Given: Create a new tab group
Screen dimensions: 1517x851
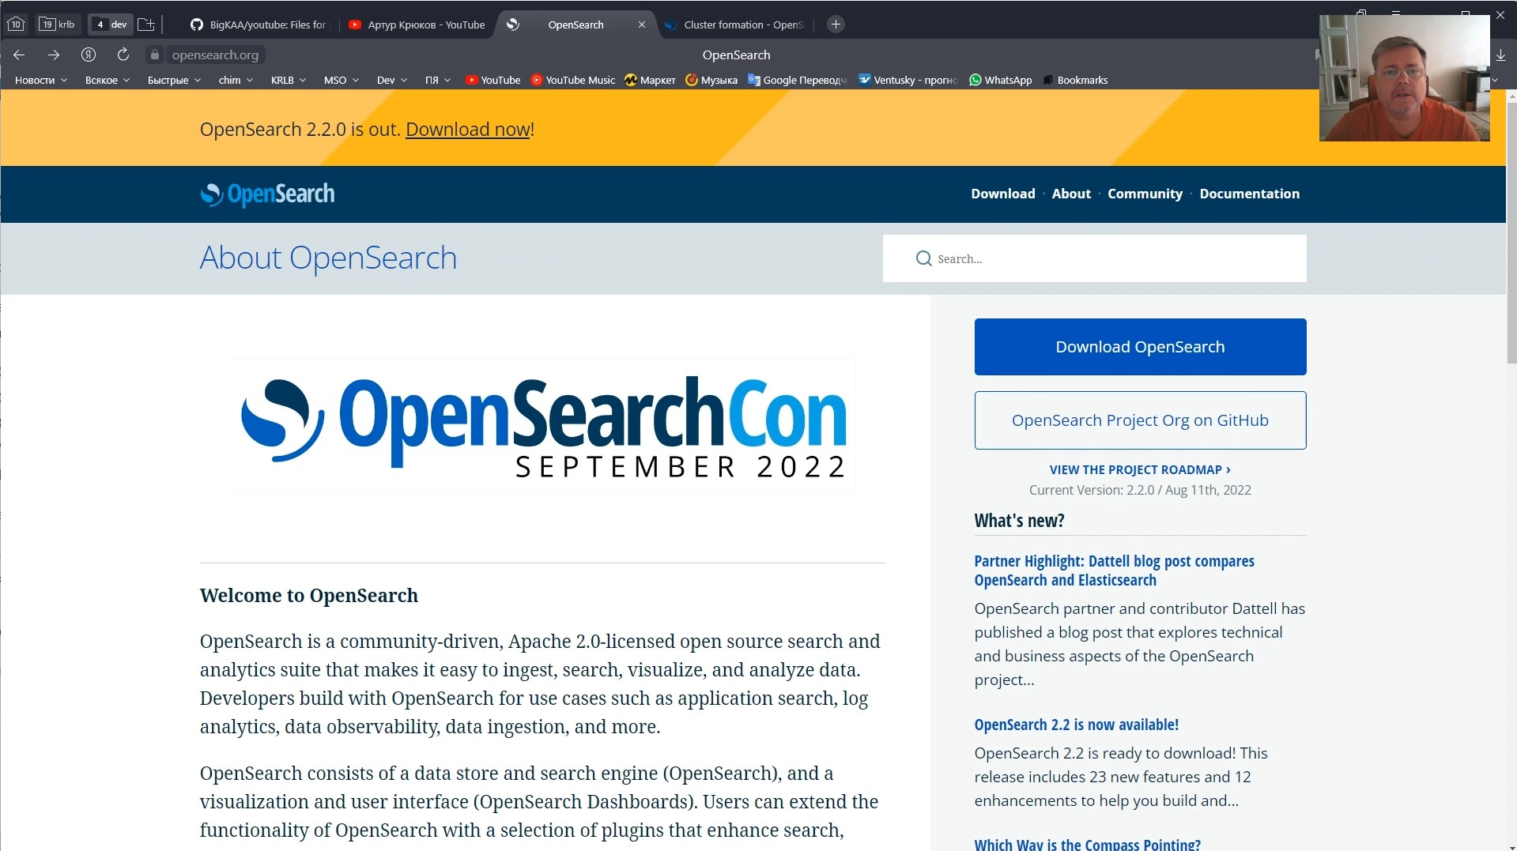Looking at the screenshot, I should coord(146,24).
